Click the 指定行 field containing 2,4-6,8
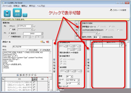The width and height of the screenshot is (131, 93). point(32,34)
